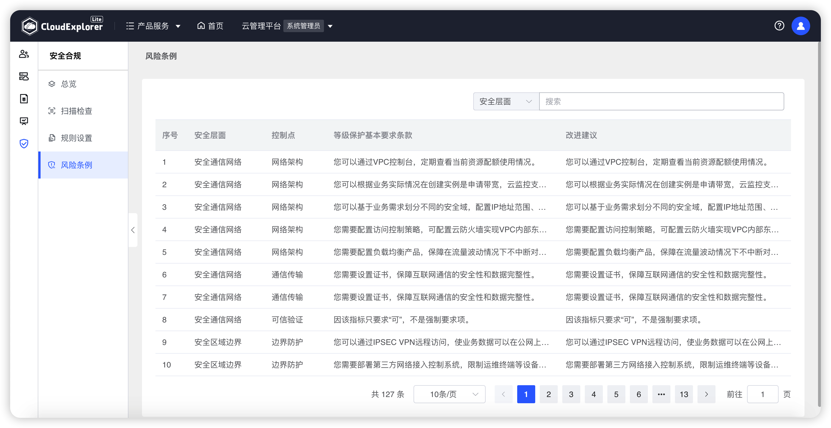Collapse the left panel using the chevron
The image size is (831, 428).
coord(133,230)
